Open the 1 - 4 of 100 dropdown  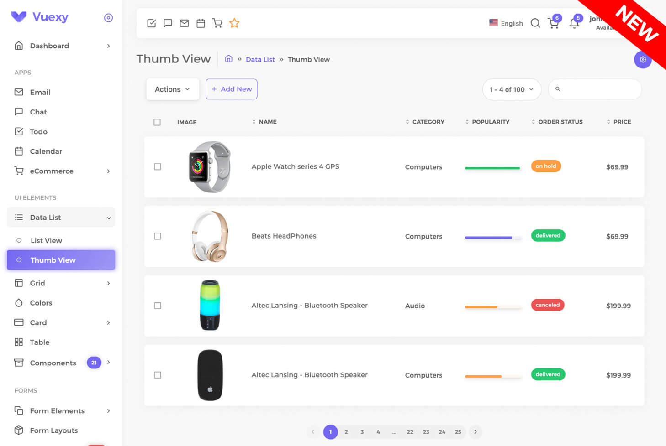pyautogui.click(x=512, y=89)
